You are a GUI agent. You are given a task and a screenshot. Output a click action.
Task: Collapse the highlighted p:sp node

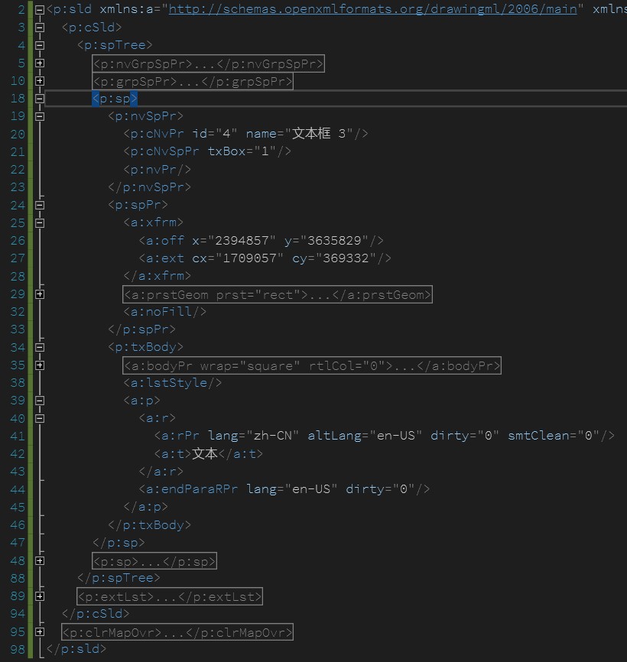[39, 98]
